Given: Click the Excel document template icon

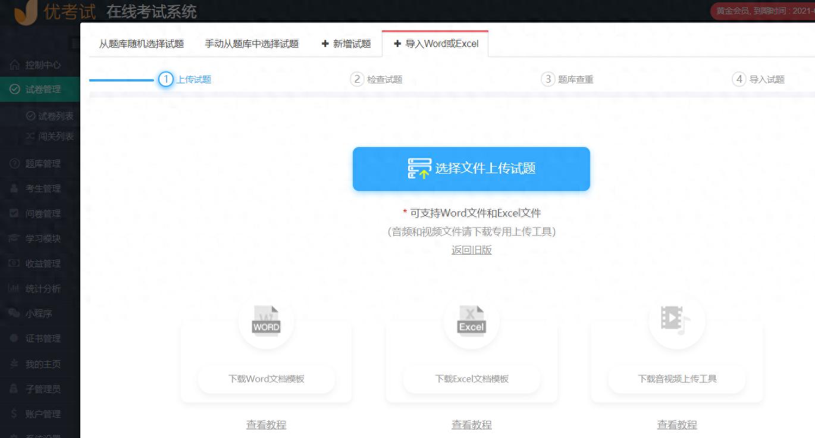Looking at the screenshot, I should click(471, 321).
